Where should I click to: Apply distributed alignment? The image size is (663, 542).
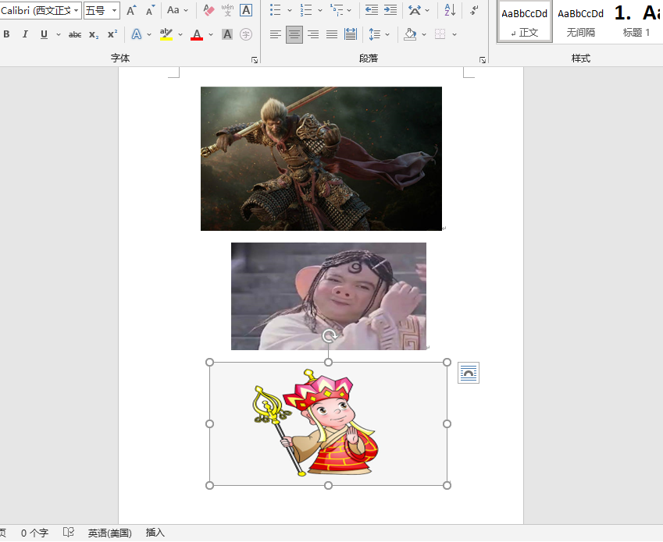[351, 34]
